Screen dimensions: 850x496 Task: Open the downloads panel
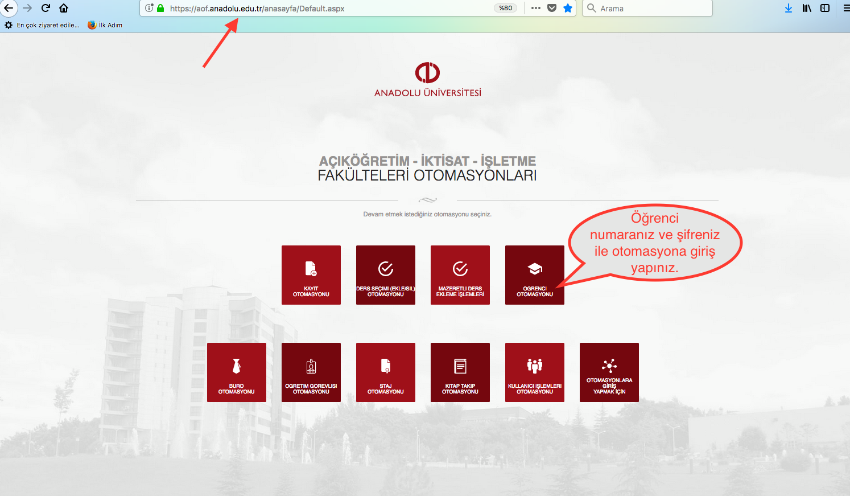pyautogui.click(x=789, y=8)
